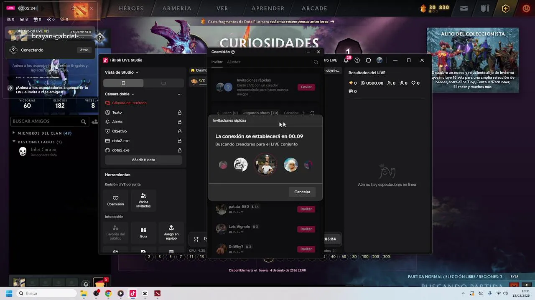Viewport: 535px width, 300px height.
Task: Toggle the lock on the Alerta source
Action: coord(180,122)
